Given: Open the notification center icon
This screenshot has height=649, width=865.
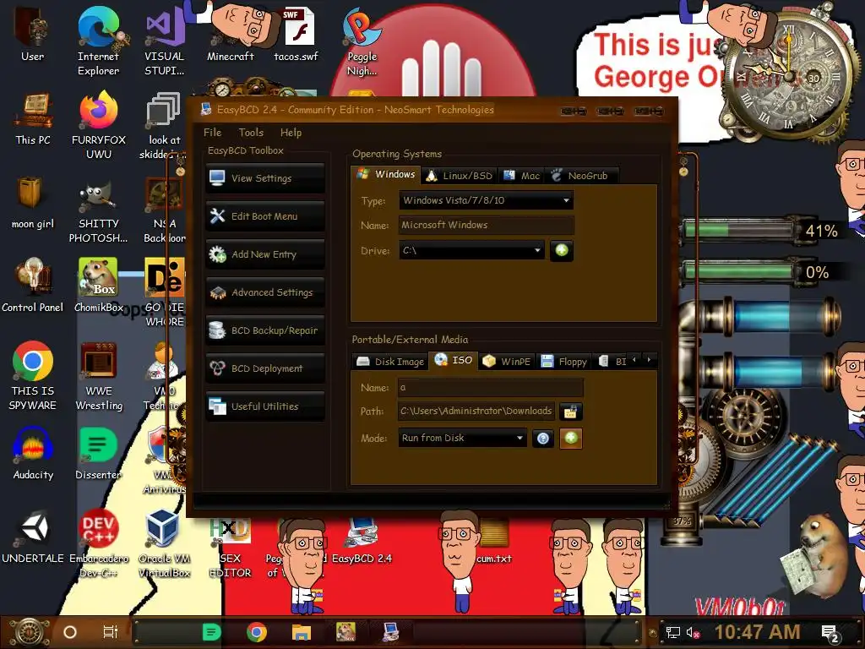Looking at the screenshot, I should [831, 633].
